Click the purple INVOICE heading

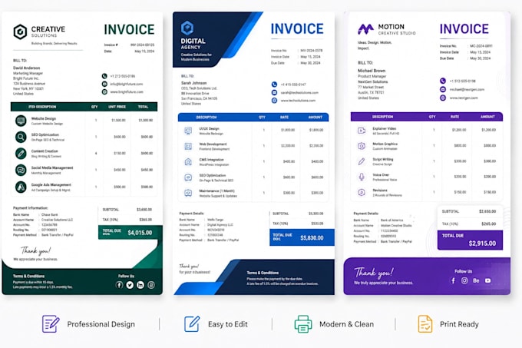coord(464,29)
